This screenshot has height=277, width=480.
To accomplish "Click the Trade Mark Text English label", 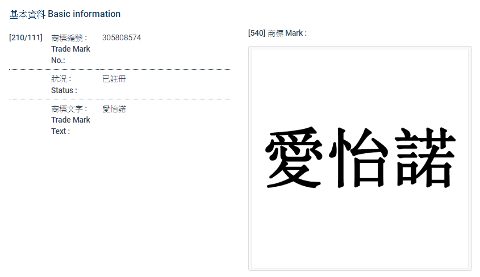I will (70, 125).
